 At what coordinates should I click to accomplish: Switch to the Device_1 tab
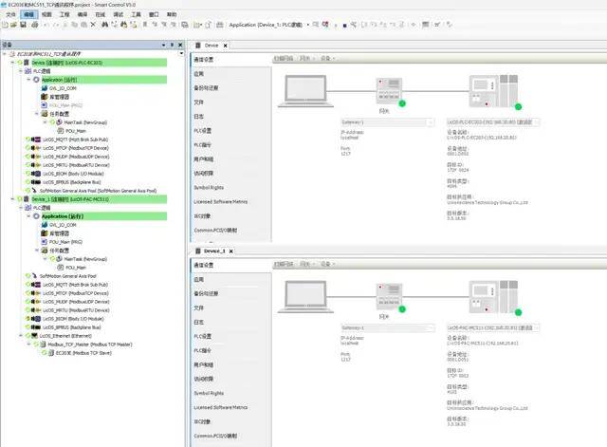(x=212, y=251)
